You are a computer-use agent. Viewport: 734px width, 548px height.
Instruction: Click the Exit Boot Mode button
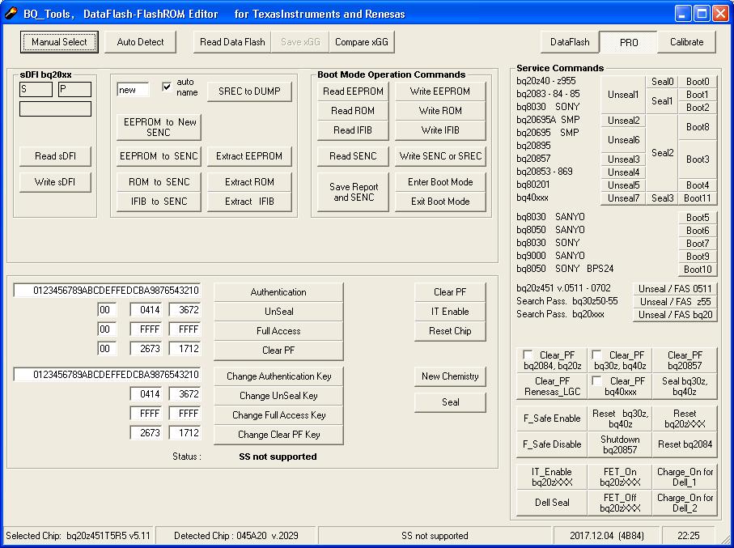click(x=440, y=202)
